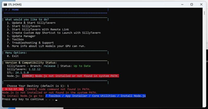Image resolution: width=208 pixels, height=109 pixels.
Task: Click option '1. Update & Start SillyTavern'
Action: tap(31, 23)
